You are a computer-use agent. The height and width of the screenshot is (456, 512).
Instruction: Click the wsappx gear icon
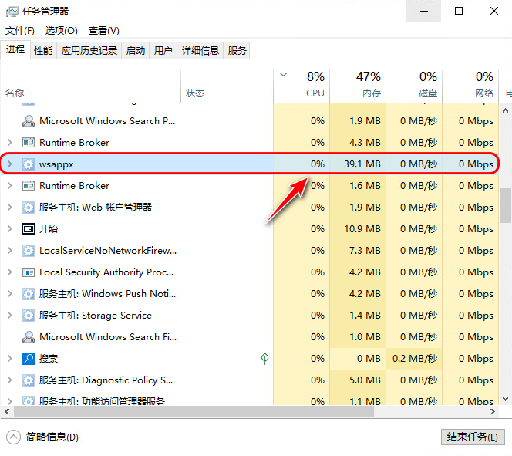click(29, 164)
